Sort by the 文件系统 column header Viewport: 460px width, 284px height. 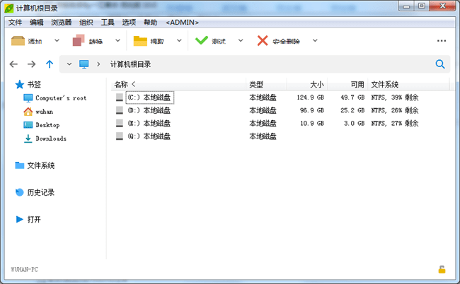tap(408, 85)
